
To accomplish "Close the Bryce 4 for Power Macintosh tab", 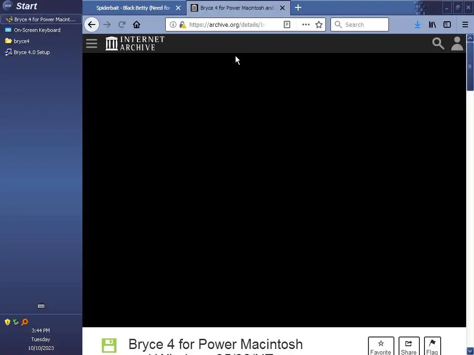I will [x=282, y=8].
